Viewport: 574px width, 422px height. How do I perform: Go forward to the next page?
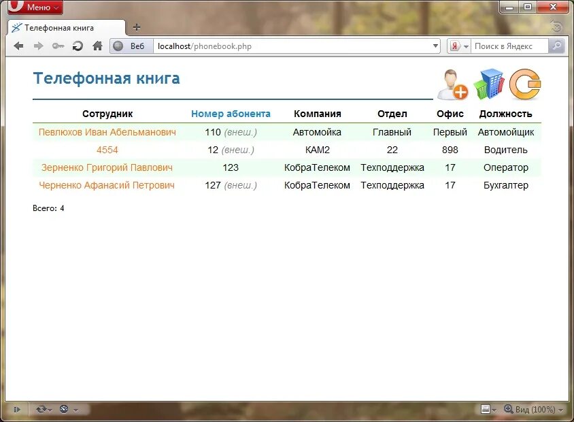point(38,46)
